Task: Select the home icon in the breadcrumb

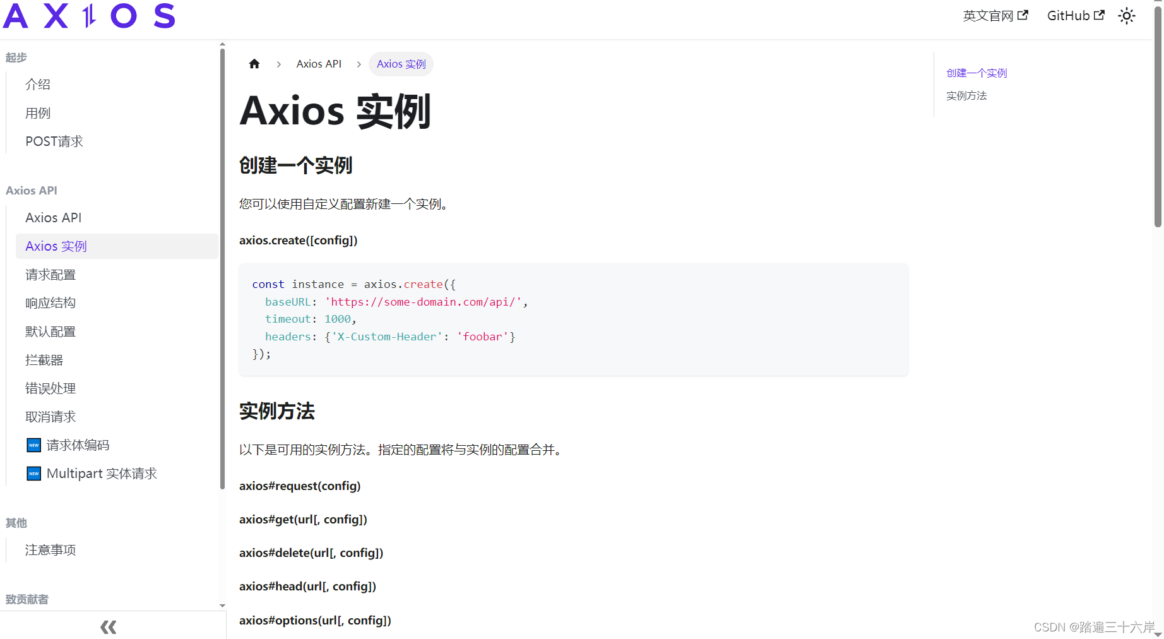Action: pos(254,63)
